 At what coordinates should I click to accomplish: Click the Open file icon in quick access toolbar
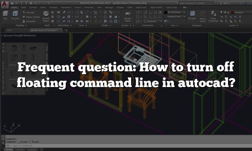[17, 3]
